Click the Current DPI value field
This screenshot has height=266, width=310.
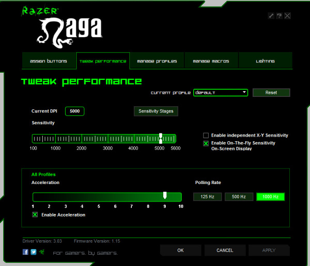coord(75,111)
